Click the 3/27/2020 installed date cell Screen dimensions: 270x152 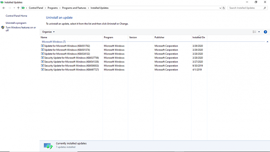click(x=198, y=62)
